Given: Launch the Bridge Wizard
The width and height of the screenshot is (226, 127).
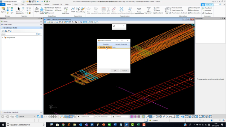Looking at the screenshot, I should pyautogui.click(x=42, y=10).
